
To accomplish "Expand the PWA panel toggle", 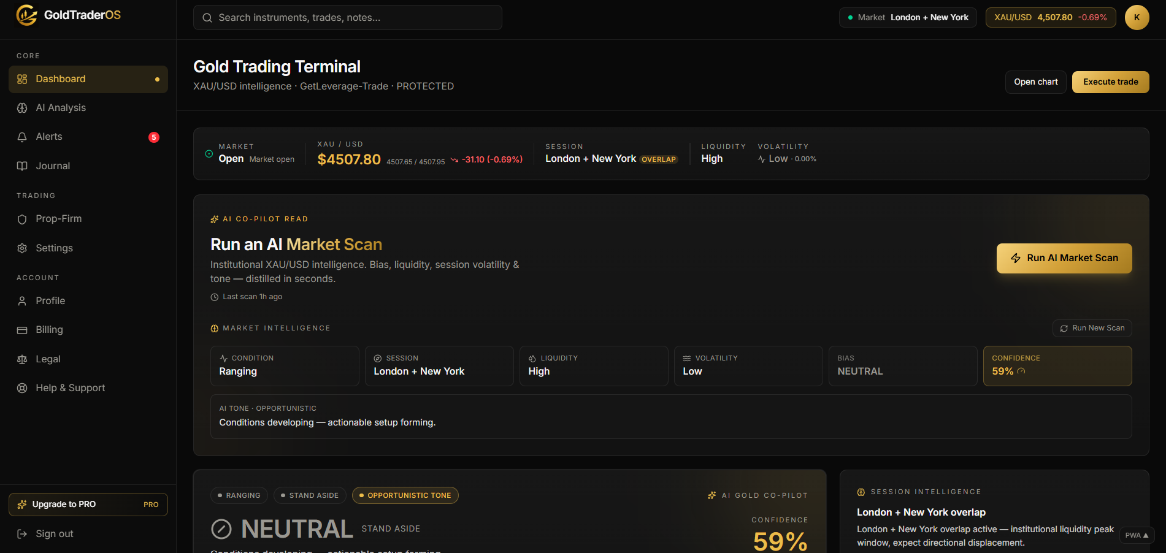I will click(1137, 535).
